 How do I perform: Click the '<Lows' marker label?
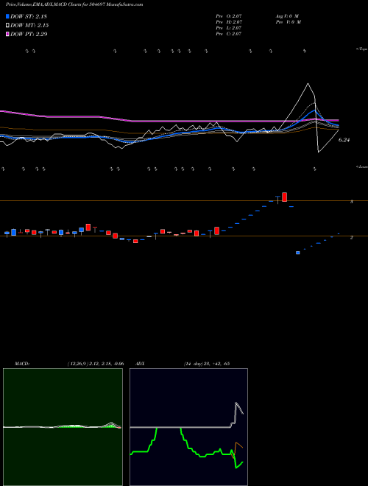(x=362, y=166)
